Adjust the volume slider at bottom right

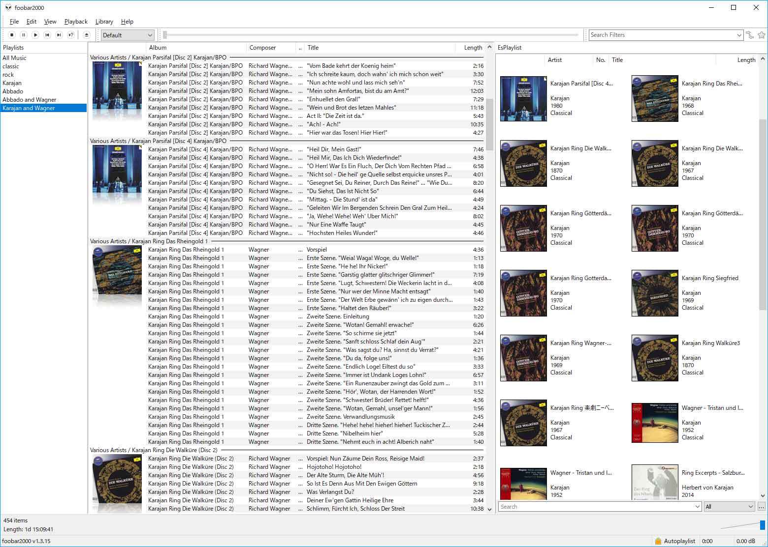[762, 524]
